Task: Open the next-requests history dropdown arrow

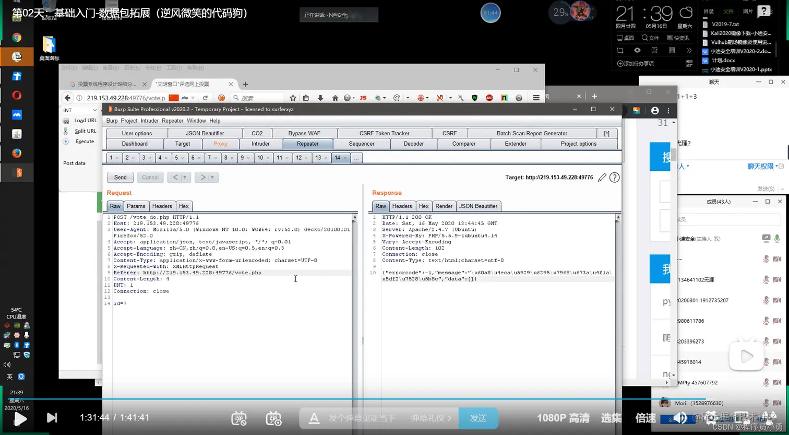Action: point(212,178)
